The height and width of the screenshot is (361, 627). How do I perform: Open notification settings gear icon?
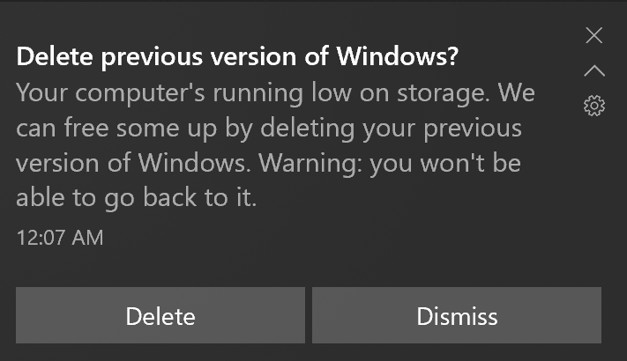click(594, 107)
